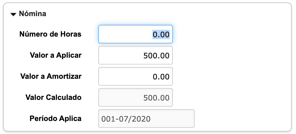Click the highlighted 0.00 in Número de Horas
The height and width of the screenshot is (134, 296).
(x=161, y=34)
